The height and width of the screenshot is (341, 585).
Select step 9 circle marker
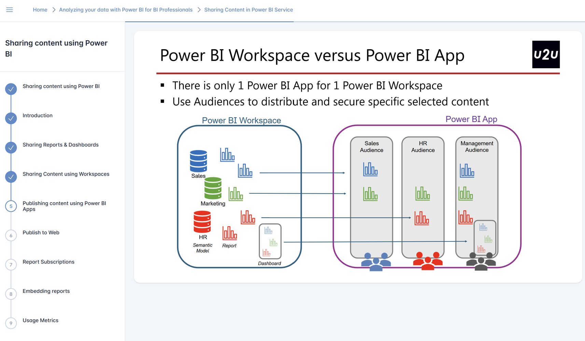pos(11,323)
